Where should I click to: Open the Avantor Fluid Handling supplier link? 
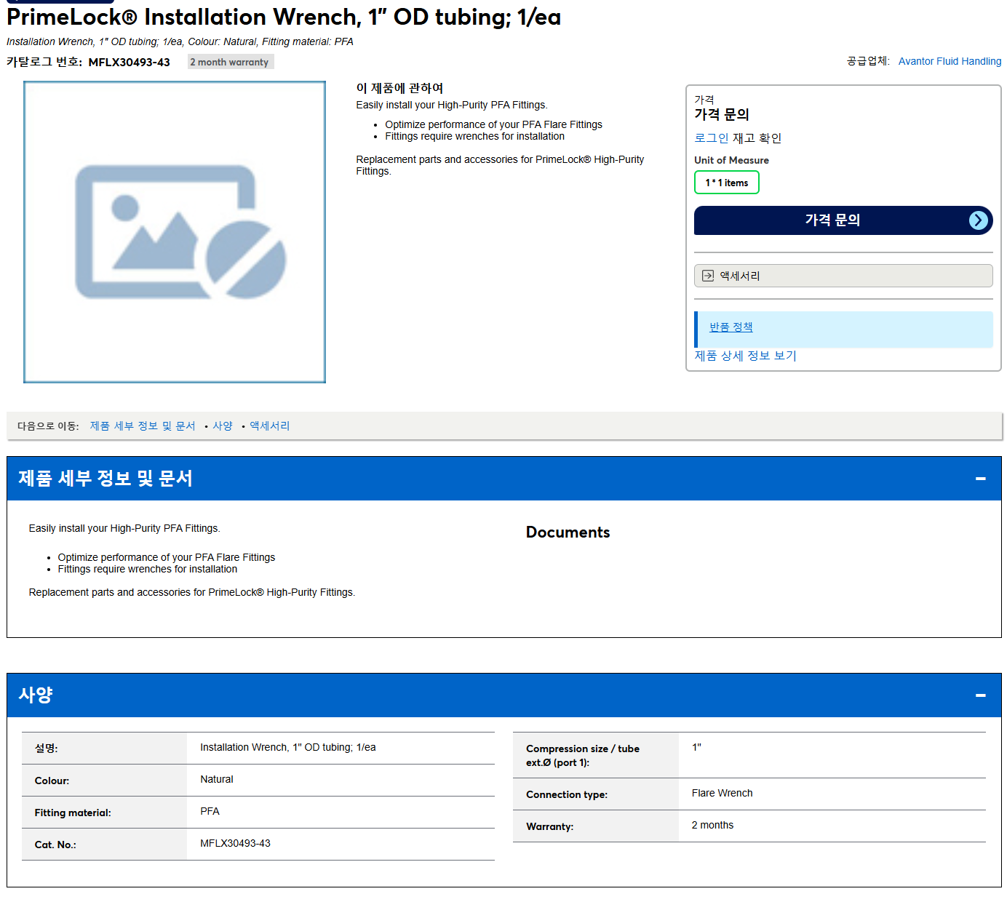(x=950, y=61)
